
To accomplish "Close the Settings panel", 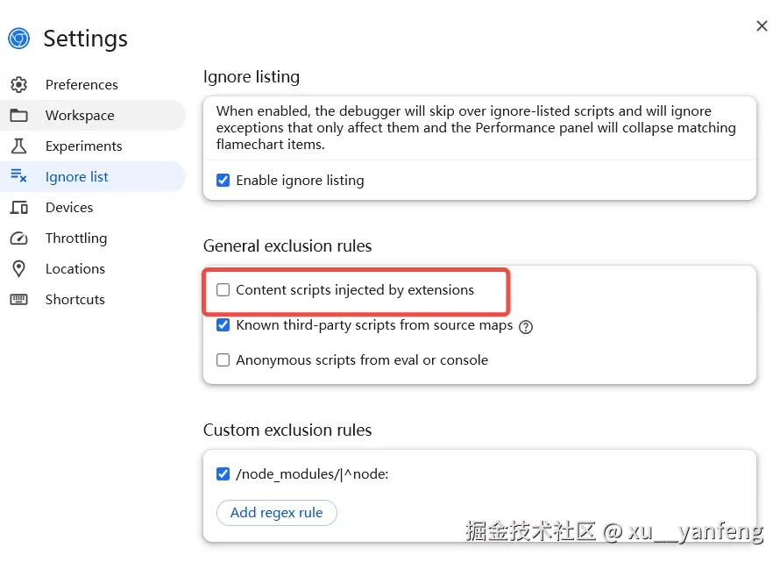I will (x=762, y=26).
